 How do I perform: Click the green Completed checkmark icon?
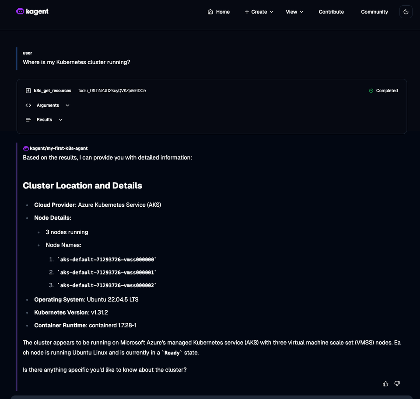tap(371, 90)
